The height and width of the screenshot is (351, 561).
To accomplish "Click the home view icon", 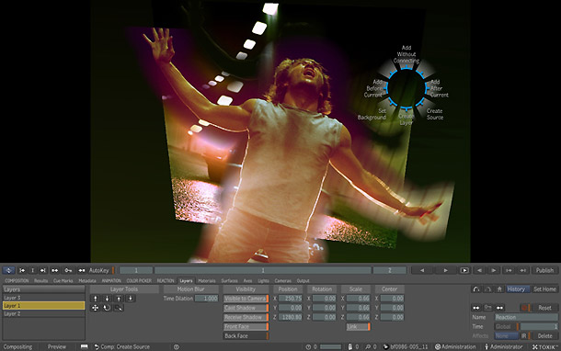I will 499,289.
